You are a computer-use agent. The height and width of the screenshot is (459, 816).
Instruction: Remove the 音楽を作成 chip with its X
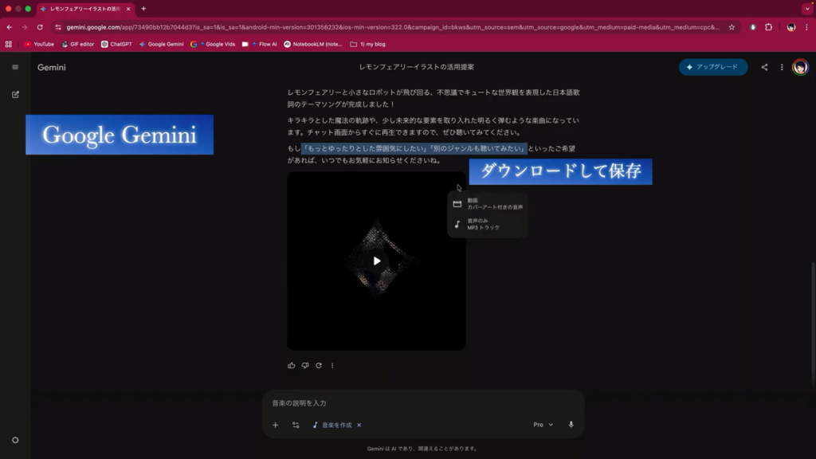tap(359, 425)
